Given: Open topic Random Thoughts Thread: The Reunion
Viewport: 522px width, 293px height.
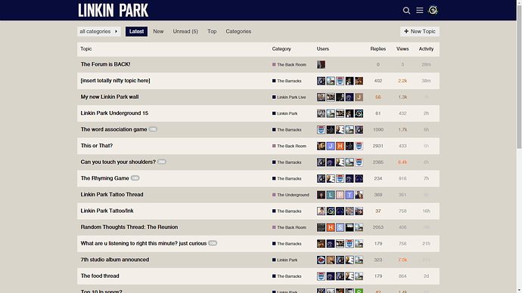Looking at the screenshot, I should pos(129,227).
